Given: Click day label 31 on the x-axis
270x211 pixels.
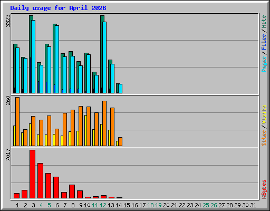Looking at the screenshot, I should pyautogui.click(x=253, y=205).
